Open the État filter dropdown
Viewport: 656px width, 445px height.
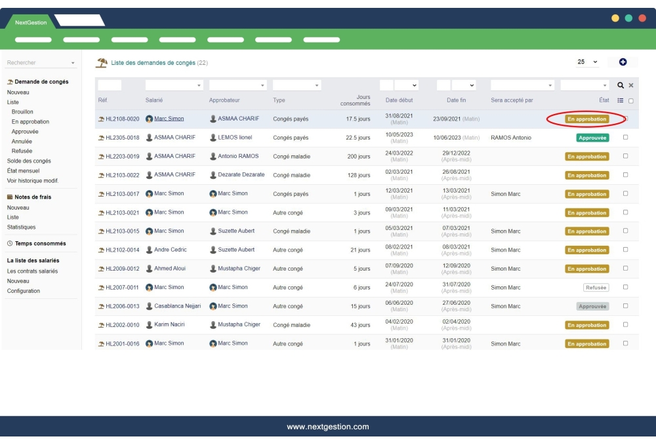(x=585, y=85)
